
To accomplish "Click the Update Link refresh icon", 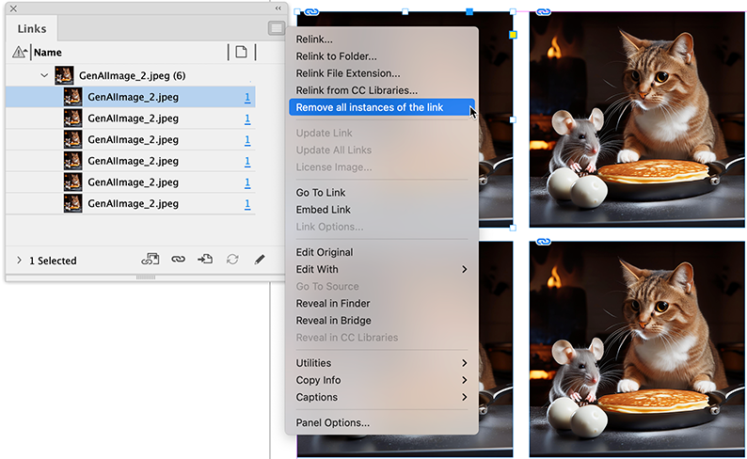I will (232, 260).
